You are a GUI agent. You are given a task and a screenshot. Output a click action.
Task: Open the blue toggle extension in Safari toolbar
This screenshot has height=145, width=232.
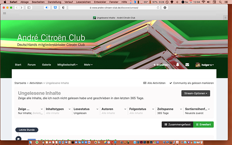click(x=47, y=8)
